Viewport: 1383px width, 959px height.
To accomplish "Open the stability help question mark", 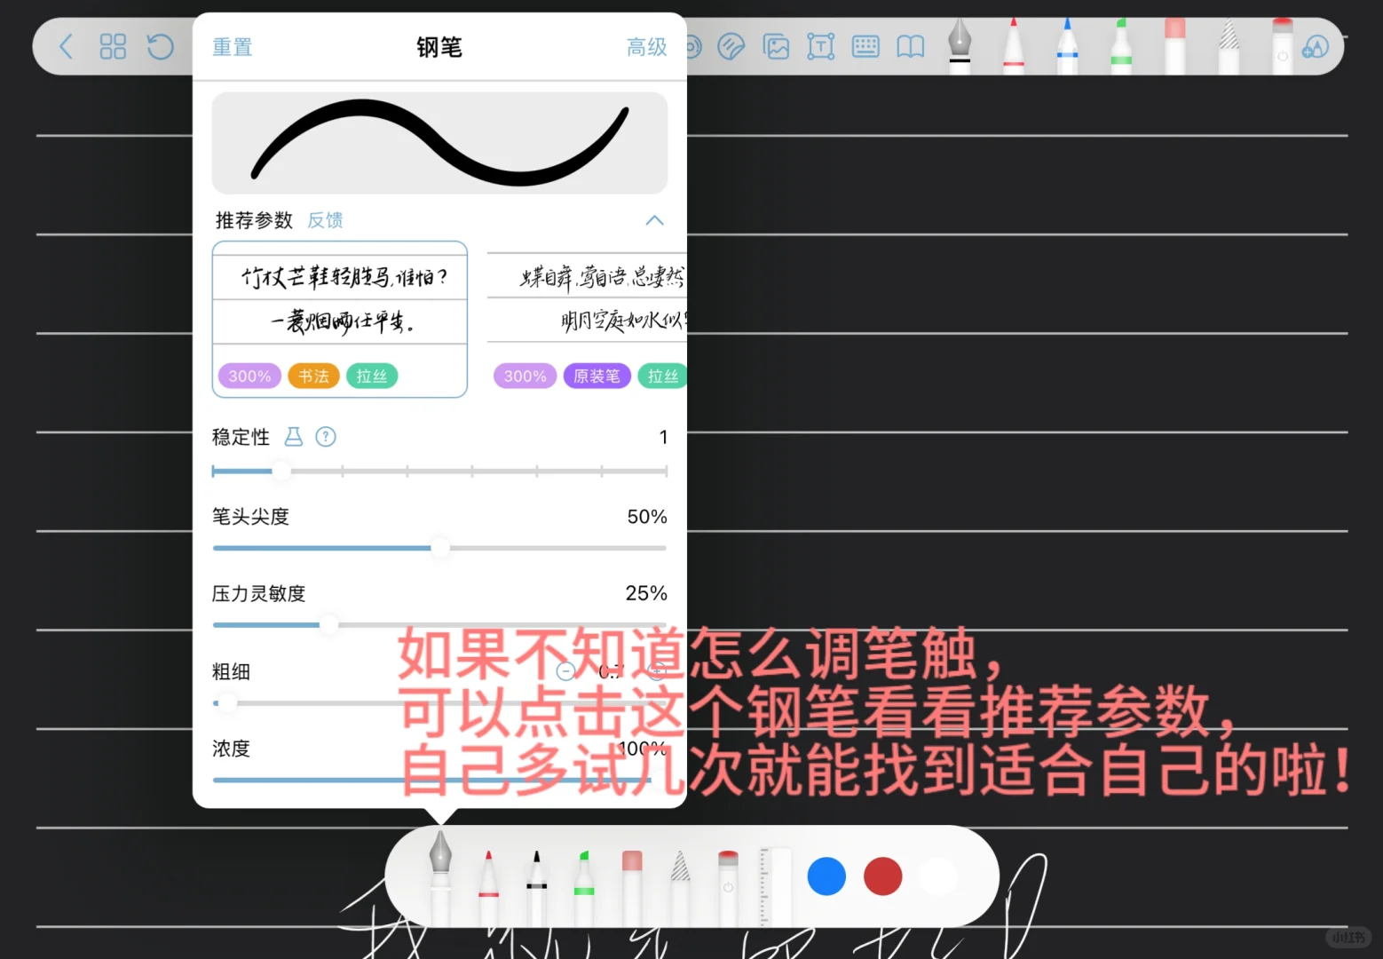I will 326,436.
